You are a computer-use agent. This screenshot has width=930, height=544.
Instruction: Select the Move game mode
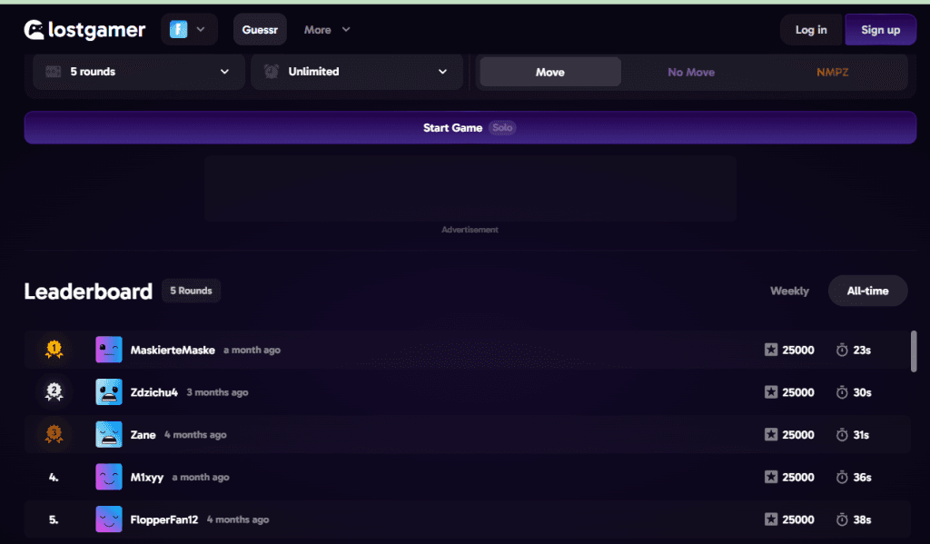click(x=550, y=72)
